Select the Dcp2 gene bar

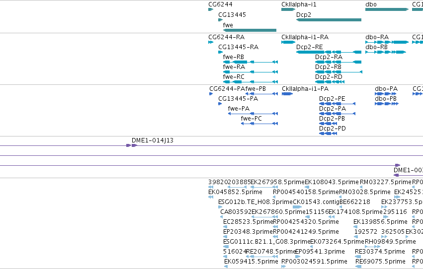(329, 20)
